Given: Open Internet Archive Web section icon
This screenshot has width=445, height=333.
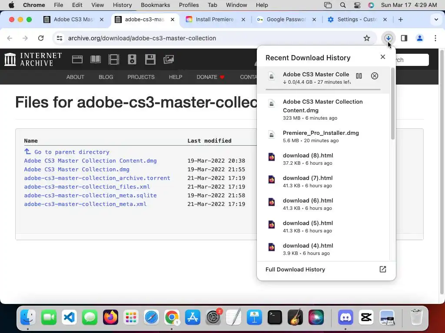Looking at the screenshot, I should [77, 59].
